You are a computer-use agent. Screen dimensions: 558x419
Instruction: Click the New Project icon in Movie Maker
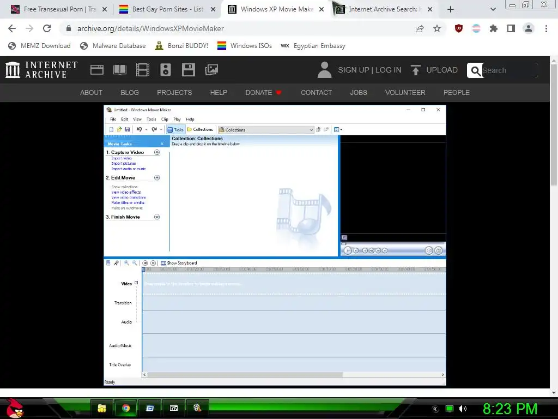[x=111, y=130]
